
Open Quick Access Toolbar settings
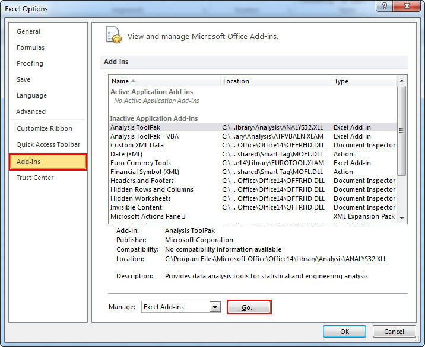coord(48,144)
